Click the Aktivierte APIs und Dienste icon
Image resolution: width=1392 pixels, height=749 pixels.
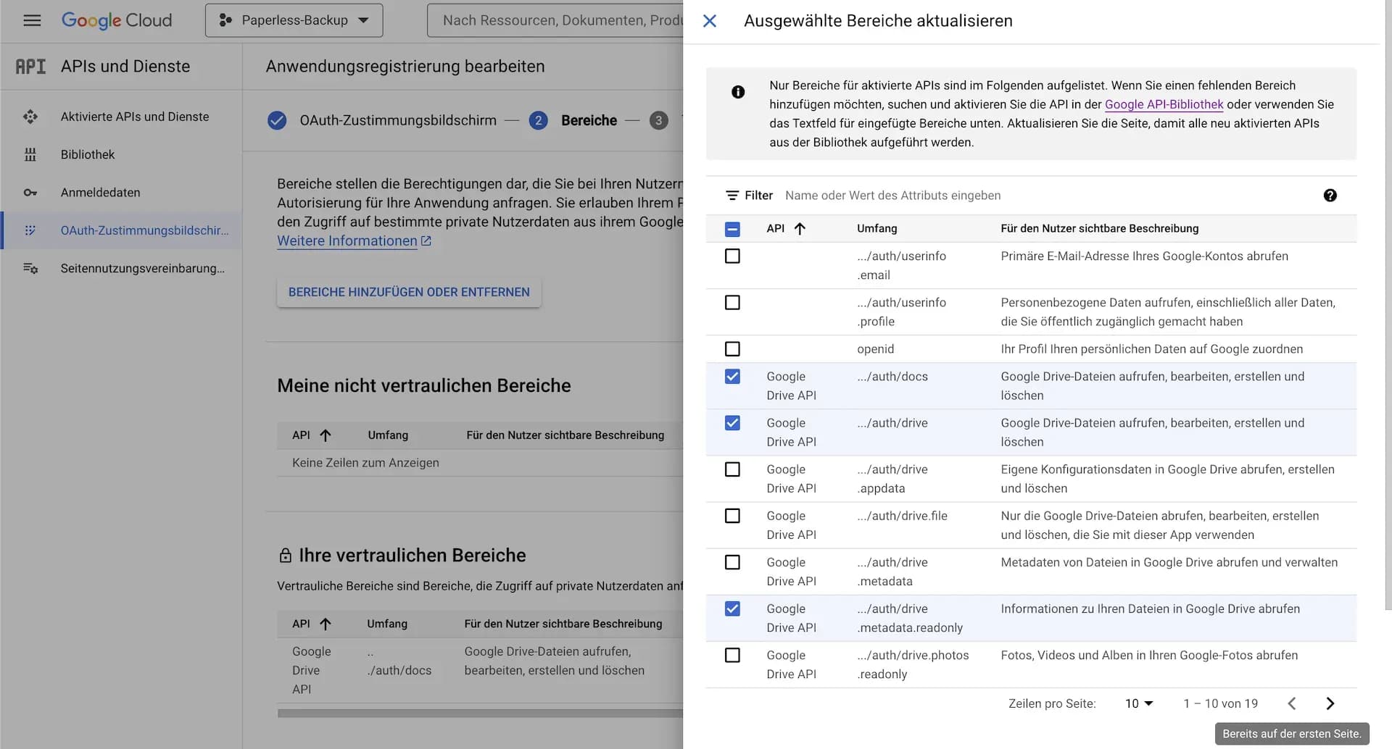coord(30,117)
